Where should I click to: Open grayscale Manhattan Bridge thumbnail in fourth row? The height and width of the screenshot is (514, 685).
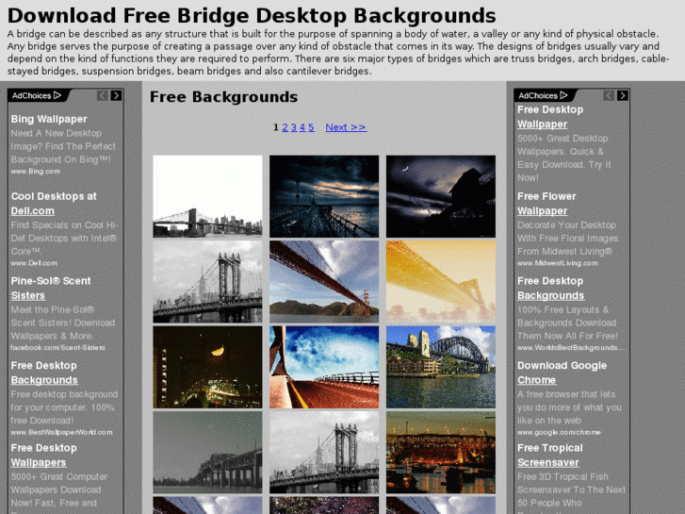coord(324,453)
